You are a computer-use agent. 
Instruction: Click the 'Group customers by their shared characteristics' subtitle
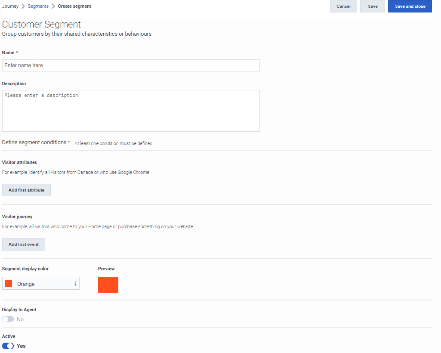77,34
